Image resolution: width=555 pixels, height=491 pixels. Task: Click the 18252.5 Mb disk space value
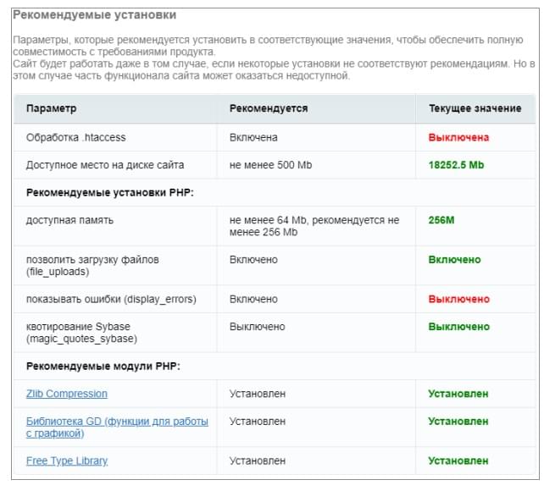456,165
